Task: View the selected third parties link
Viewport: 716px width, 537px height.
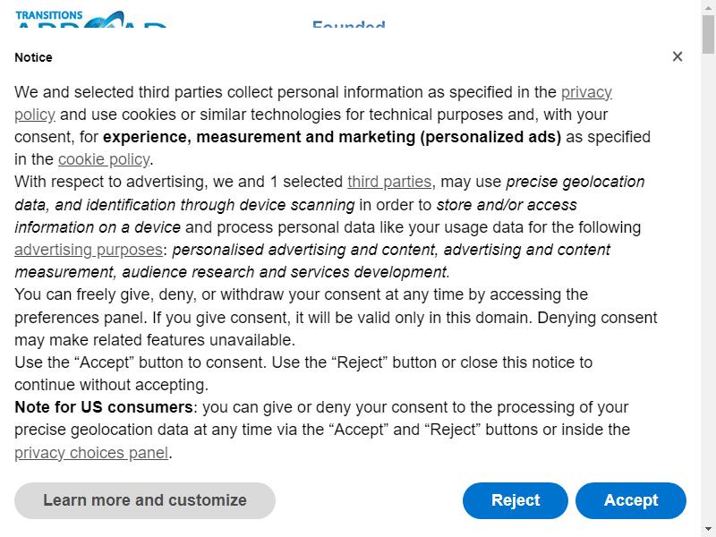Action: tap(389, 182)
